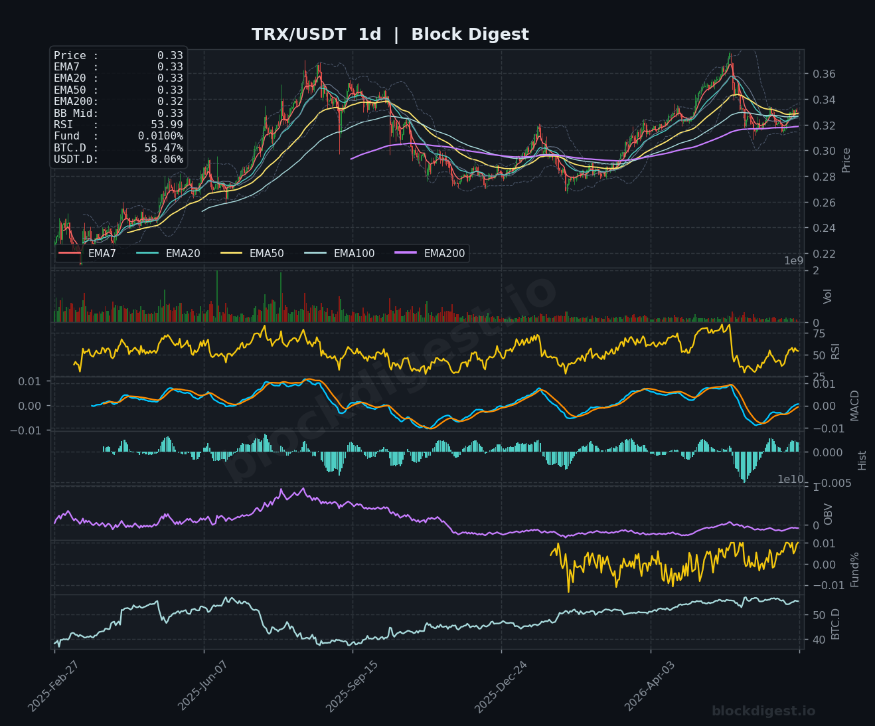Viewport: 875px width, 726px height.
Task: Click the 1e10 OBV scale label
Action: [791, 479]
